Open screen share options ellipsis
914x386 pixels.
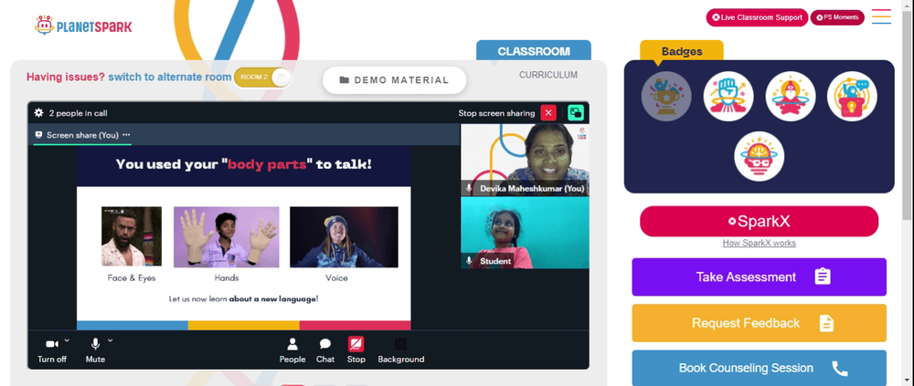point(126,134)
